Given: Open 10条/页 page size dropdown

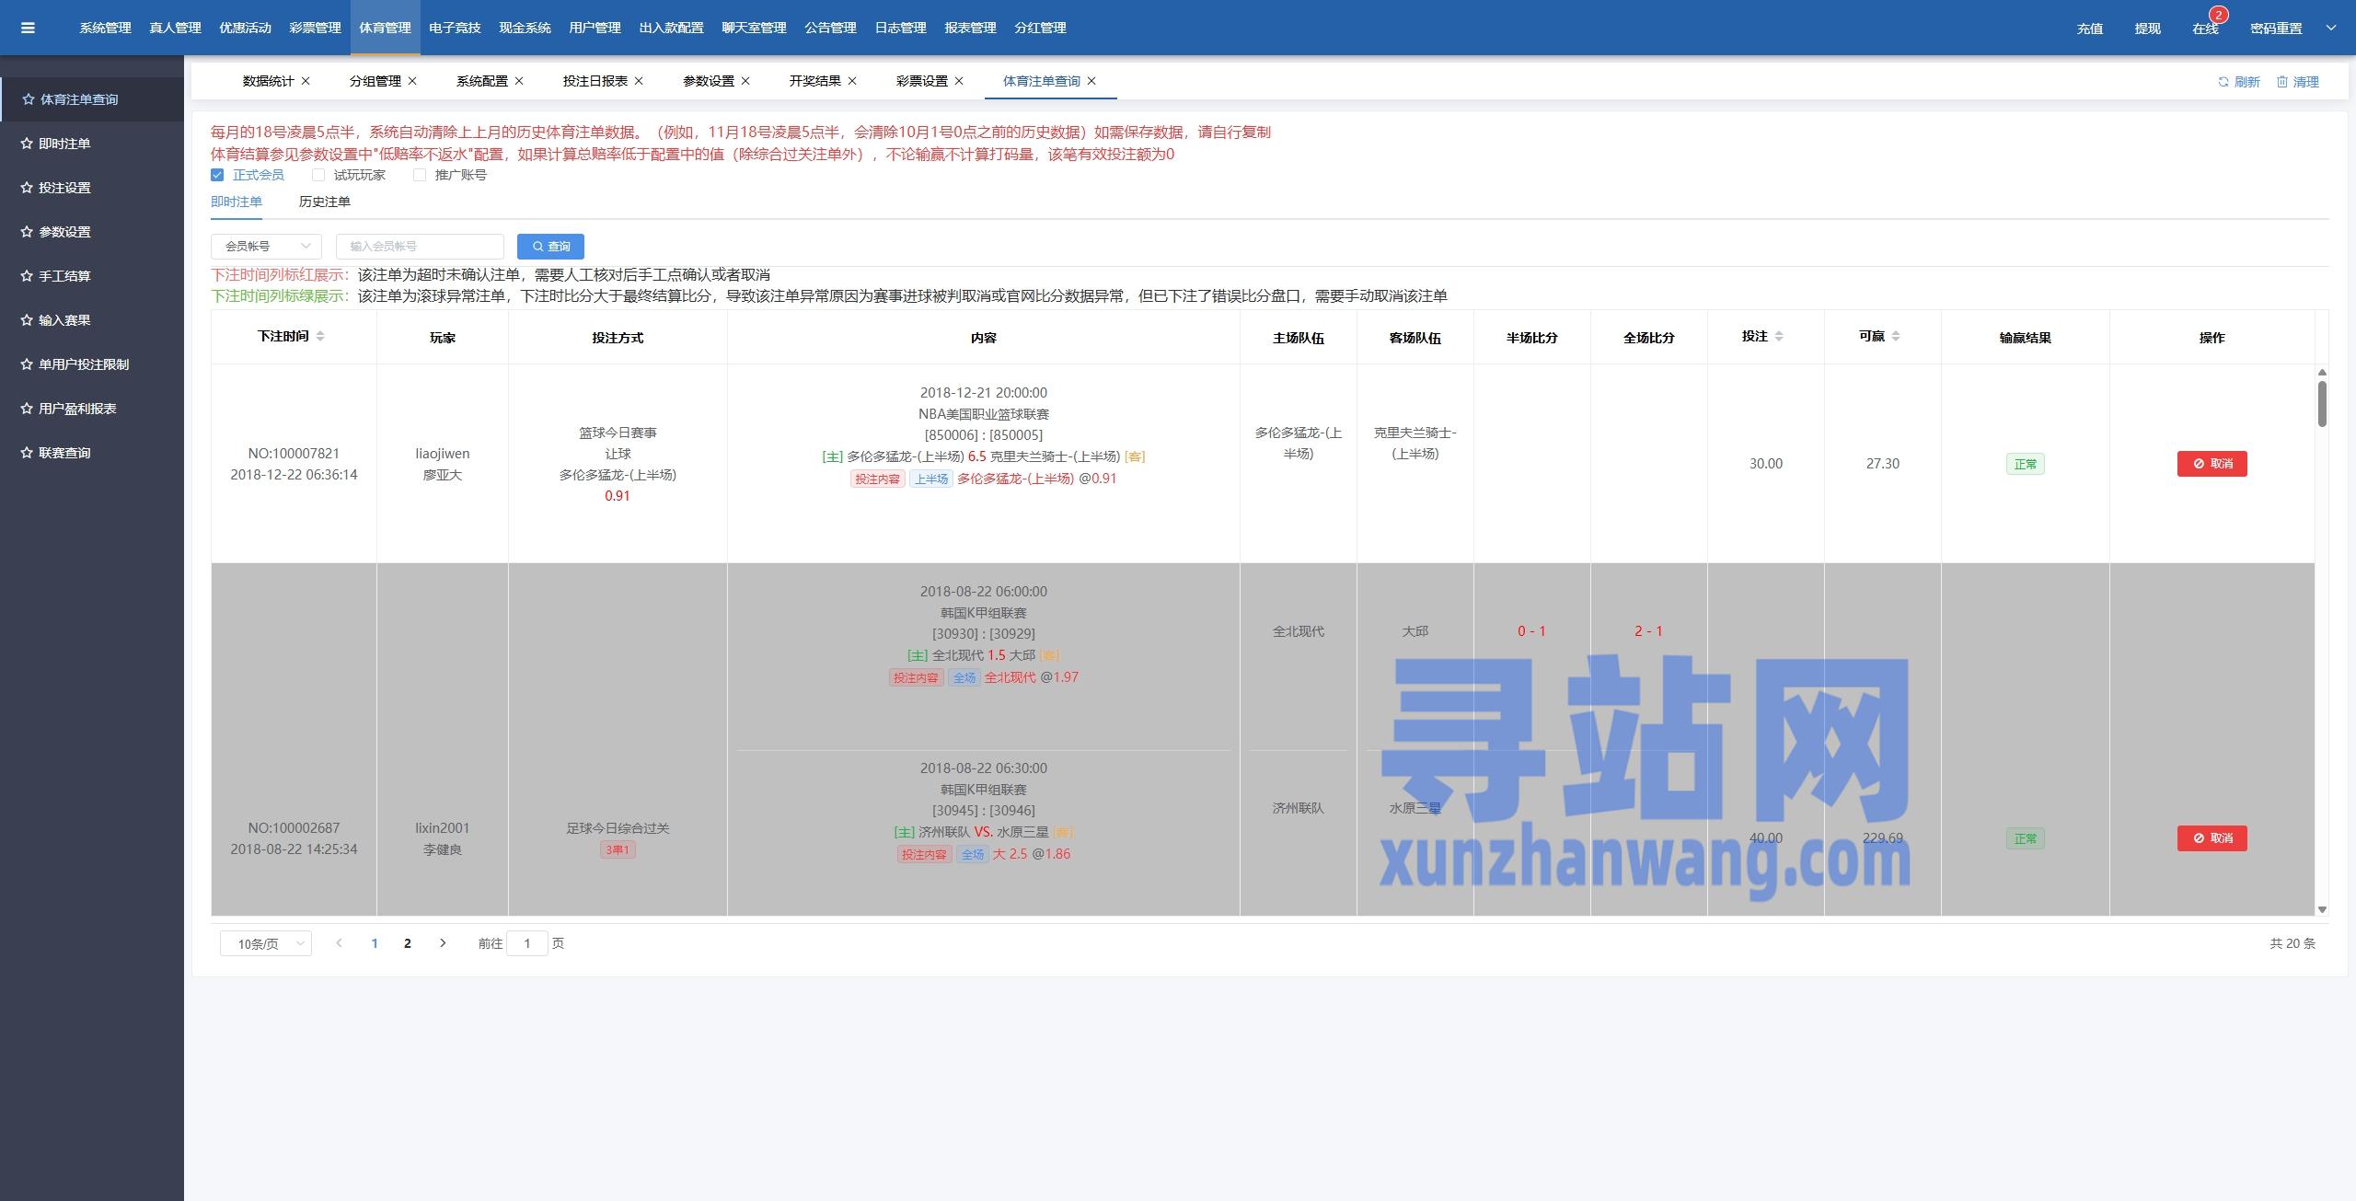Looking at the screenshot, I should (x=266, y=943).
